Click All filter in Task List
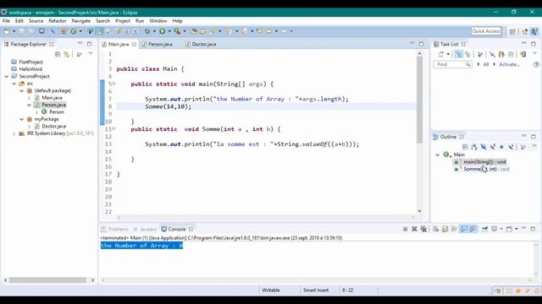 coord(485,64)
